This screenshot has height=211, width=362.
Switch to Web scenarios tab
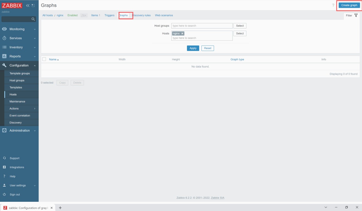[164, 15]
